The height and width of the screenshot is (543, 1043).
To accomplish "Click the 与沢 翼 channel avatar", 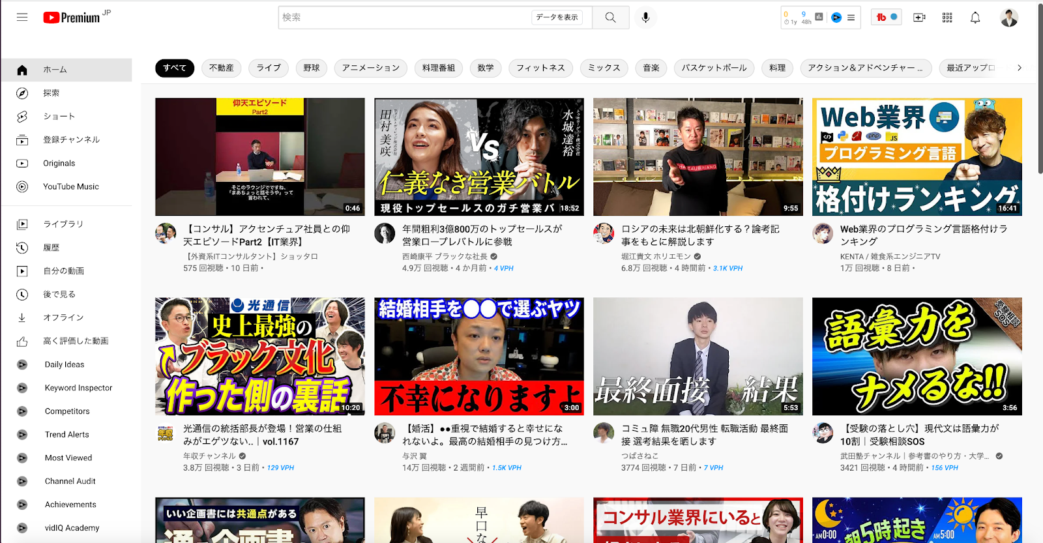I will pos(385,433).
